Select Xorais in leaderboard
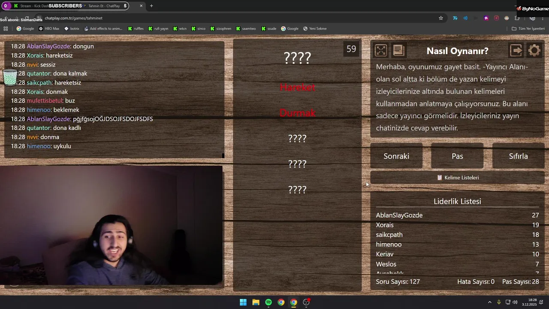 pyautogui.click(x=385, y=225)
